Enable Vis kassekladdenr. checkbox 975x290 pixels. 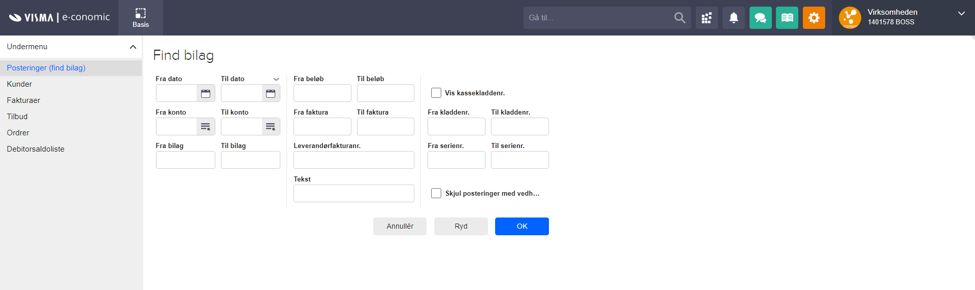(436, 93)
